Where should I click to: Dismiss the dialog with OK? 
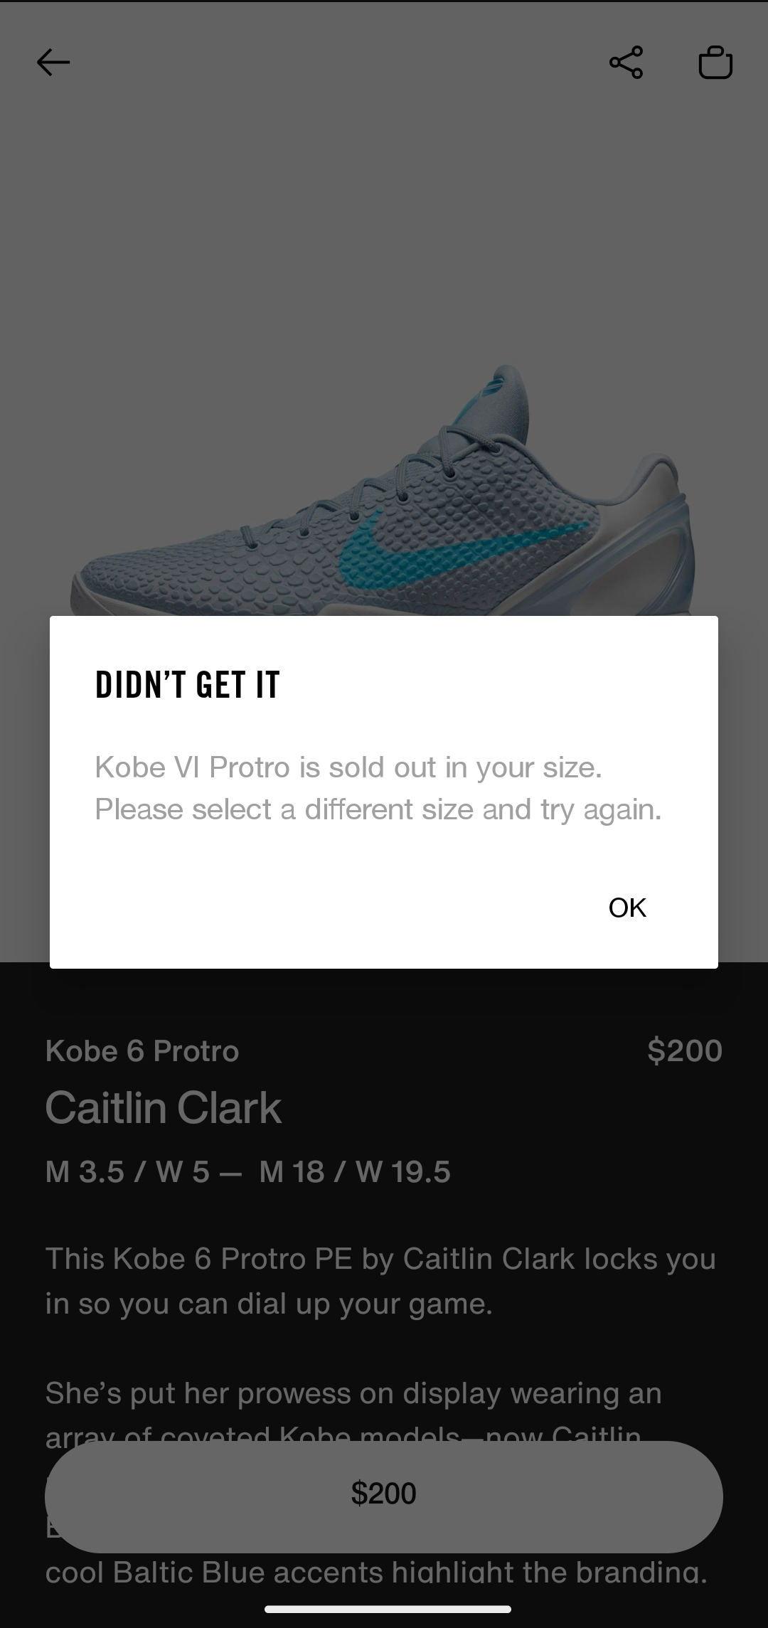[x=627, y=908]
